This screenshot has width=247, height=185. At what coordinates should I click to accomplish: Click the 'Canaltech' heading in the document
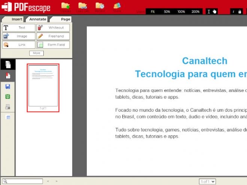coord(205,61)
